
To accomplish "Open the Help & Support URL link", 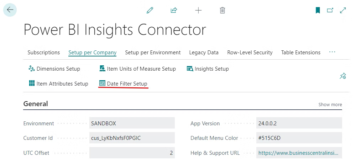I will point(298,153).
